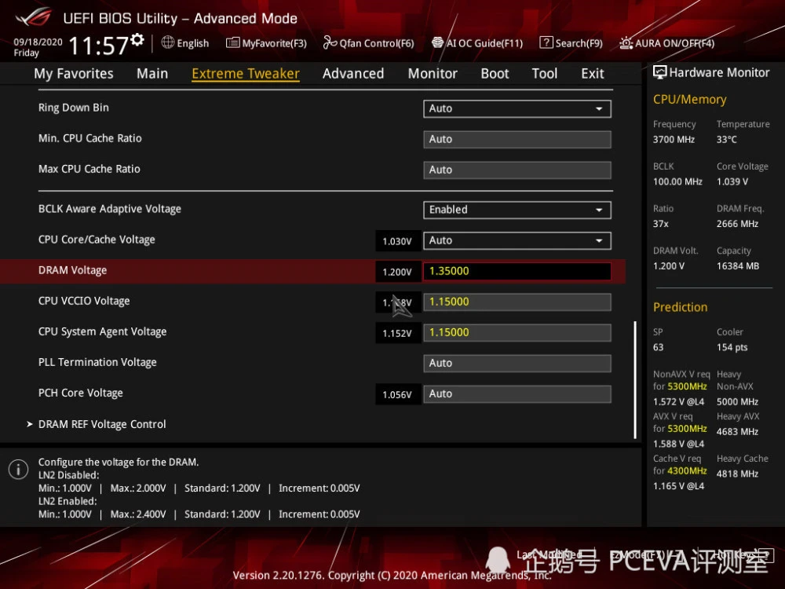This screenshot has height=589, width=785.
Task: Click the 16384 MB capacity value
Action: click(737, 266)
